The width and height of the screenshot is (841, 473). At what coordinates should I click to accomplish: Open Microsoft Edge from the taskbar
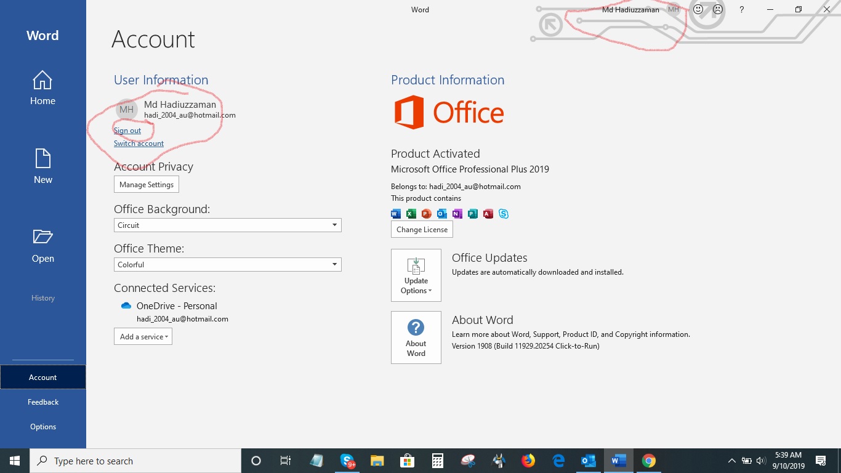pyautogui.click(x=558, y=461)
